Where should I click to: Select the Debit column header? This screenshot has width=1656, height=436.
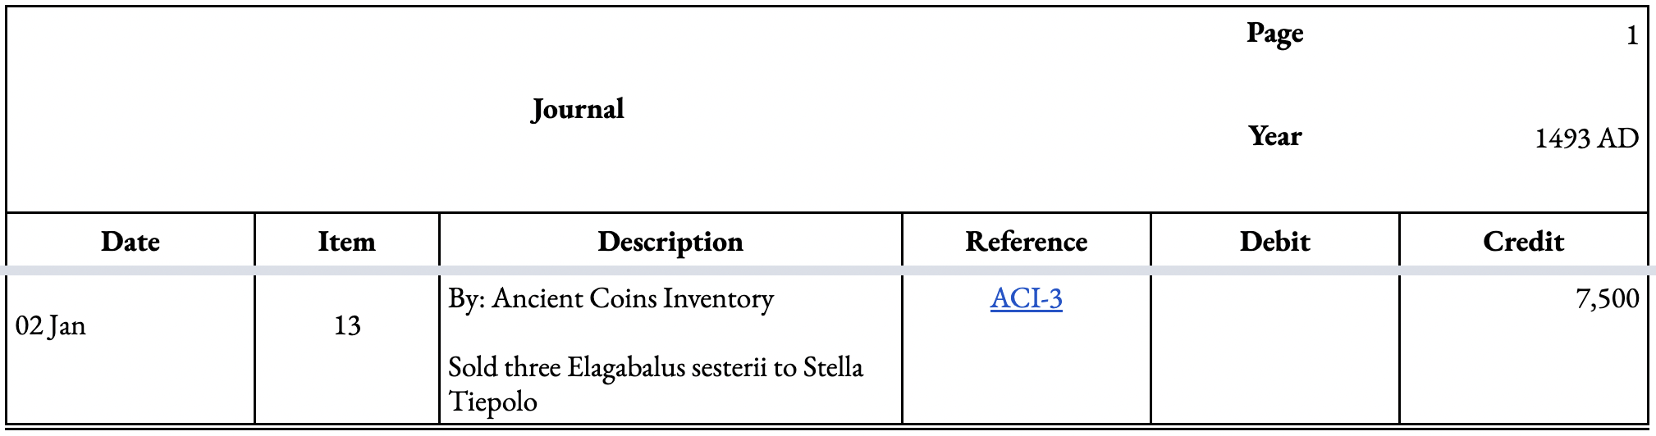[1274, 241]
